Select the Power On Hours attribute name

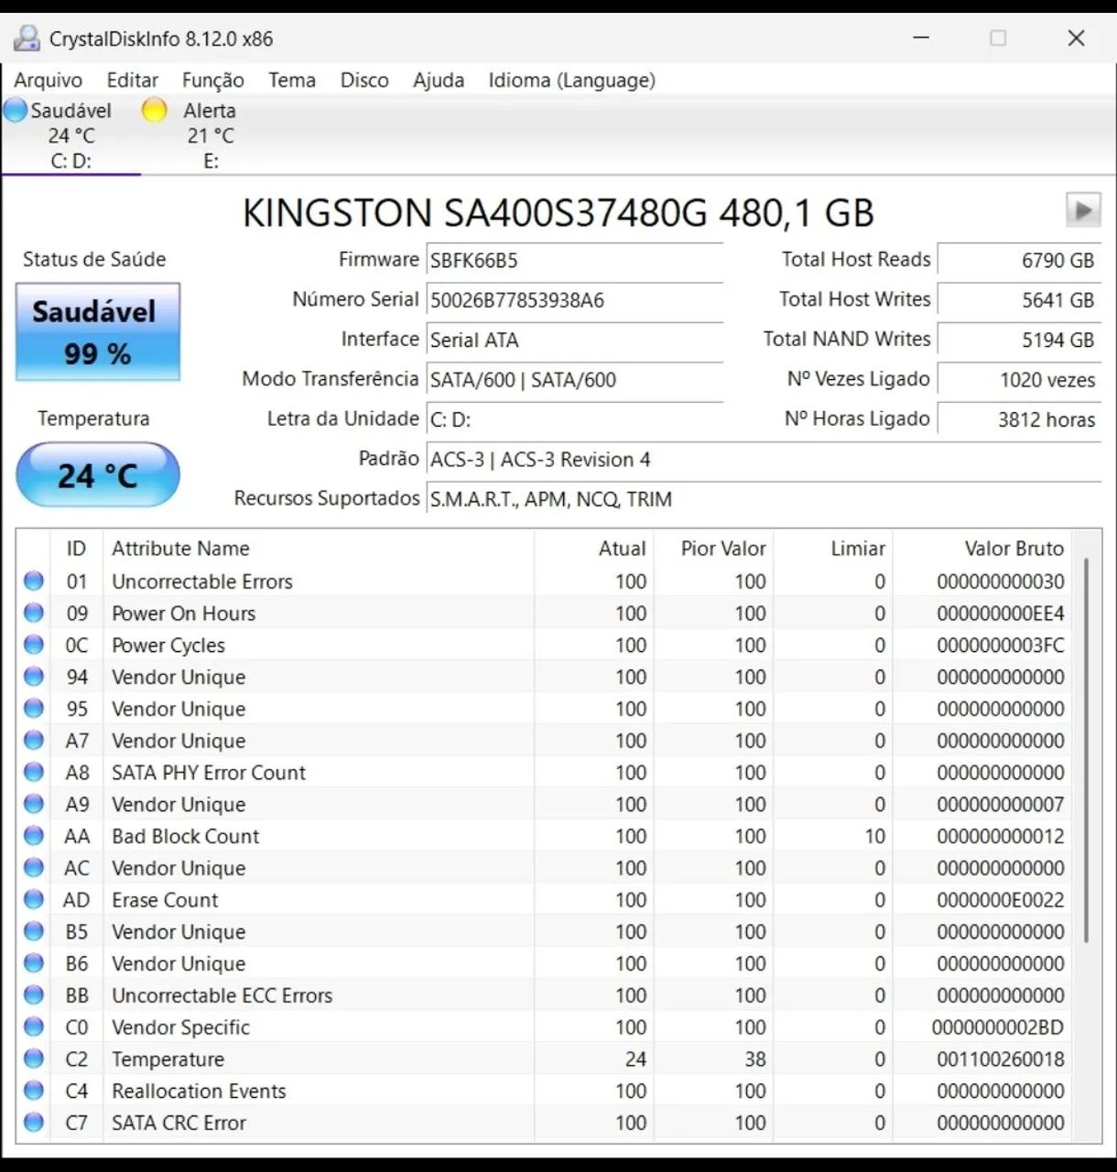[x=183, y=613]
